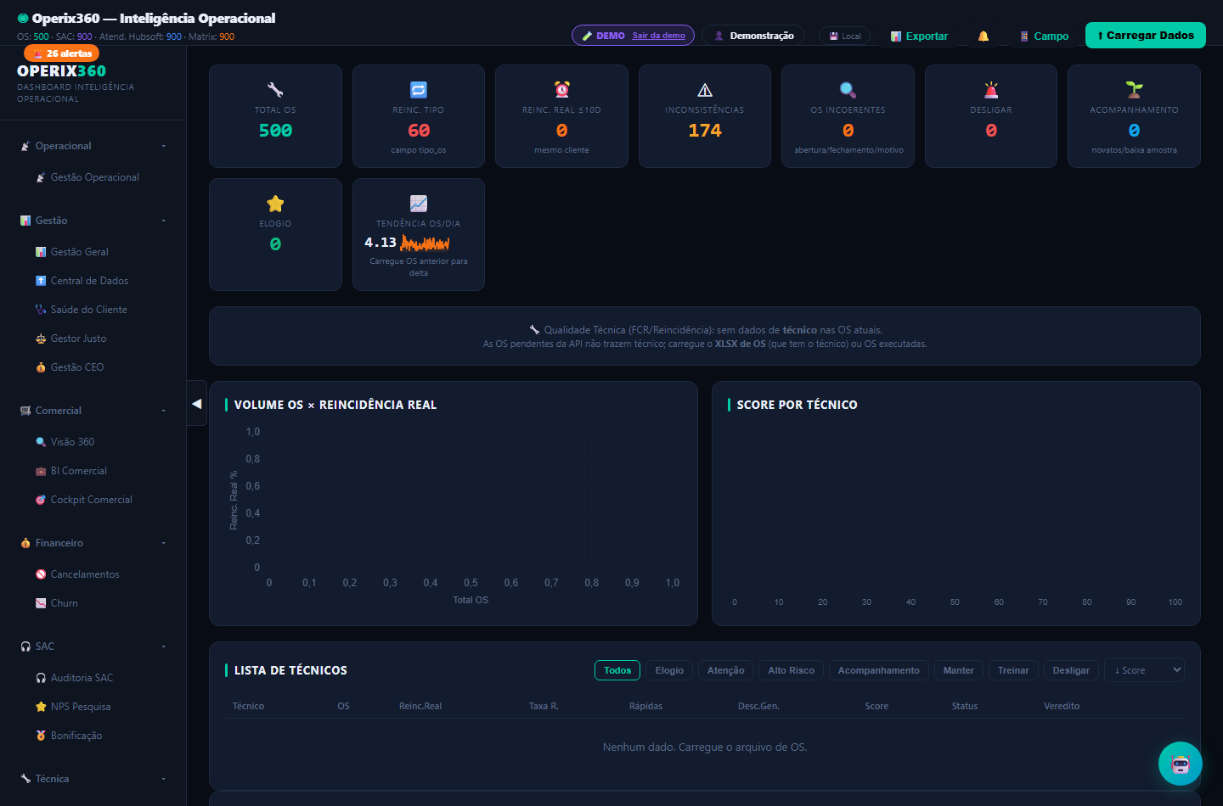Open Gestão Operacional menu item
Screen dimensions: 1223x806
pyautogui.click(x=94, y=177)
